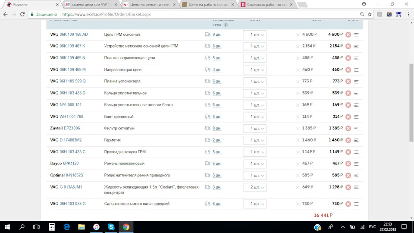Viewport: 414px width, 233px height.
Task: Open quantity dropdown for Герметик
Action: pos(254,140)
